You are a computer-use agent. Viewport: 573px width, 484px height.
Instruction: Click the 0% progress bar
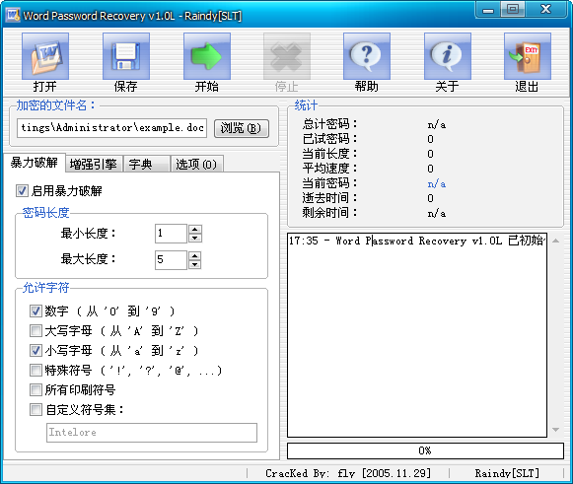click(425, 450)
